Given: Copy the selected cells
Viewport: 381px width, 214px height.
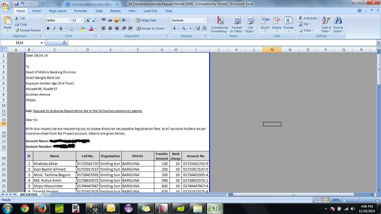Looking at the screenshot, I should point(21,24).
